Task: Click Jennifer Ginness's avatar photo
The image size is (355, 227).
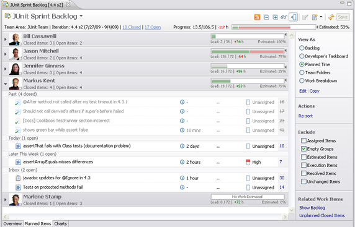Action: 15,69
